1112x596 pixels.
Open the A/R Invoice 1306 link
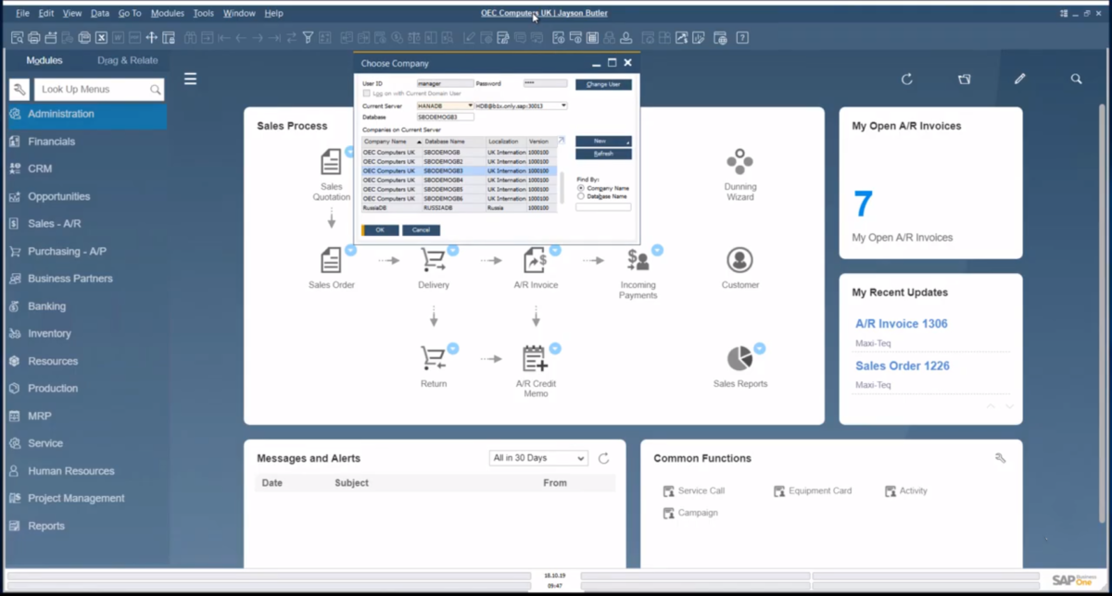point(901,324)
